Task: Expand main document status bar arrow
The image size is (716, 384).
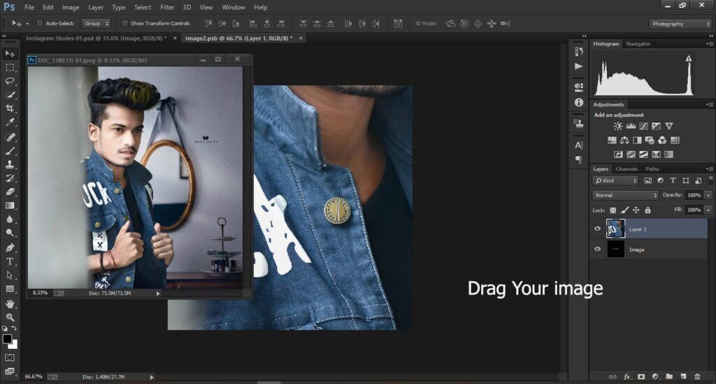Action: coord(152,377)
